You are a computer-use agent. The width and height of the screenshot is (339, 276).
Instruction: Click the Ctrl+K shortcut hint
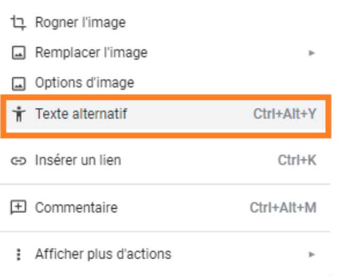point(297,160)
